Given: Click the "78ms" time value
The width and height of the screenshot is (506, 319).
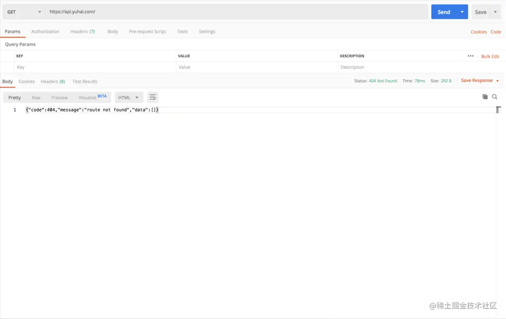Looking at the screenshot, I should [420, 81].
